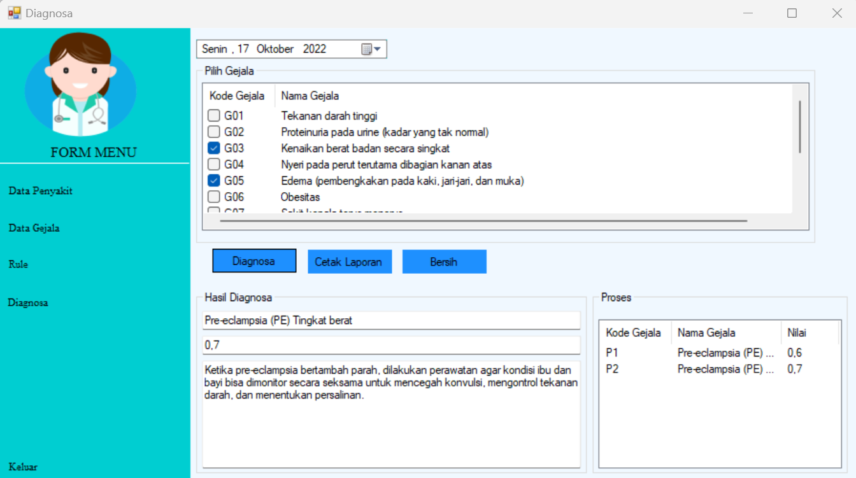This screenshot has width=856, height=478.
Task: Click the Bersih button
Action: pyautogui.click(x=444, y=260)
